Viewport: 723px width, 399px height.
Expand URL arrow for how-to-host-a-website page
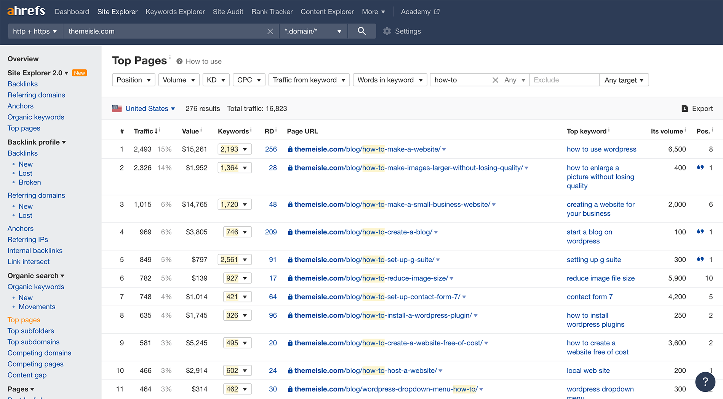tap(441, 371)
